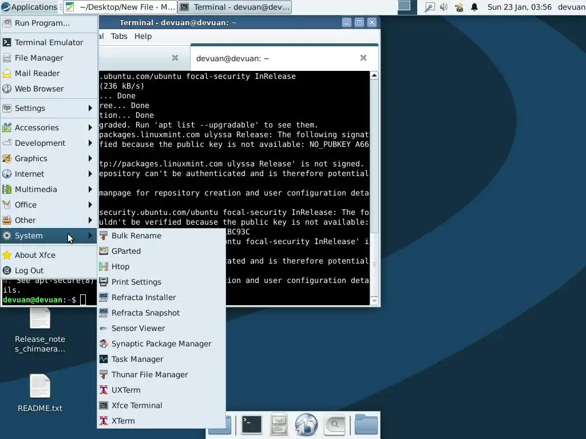Launch Refracta Installer

point(161,297)
